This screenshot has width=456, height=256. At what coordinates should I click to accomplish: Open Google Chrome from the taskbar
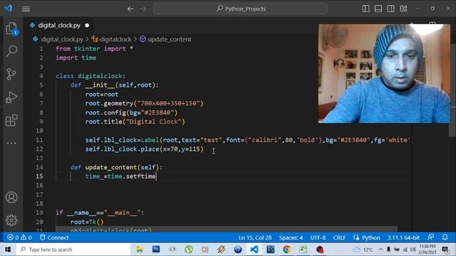click(x=286, y=250)
